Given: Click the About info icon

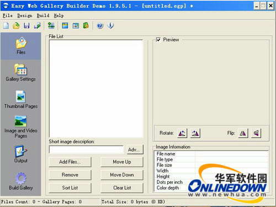Looking at the screenshot, I should tap(110, 25).
